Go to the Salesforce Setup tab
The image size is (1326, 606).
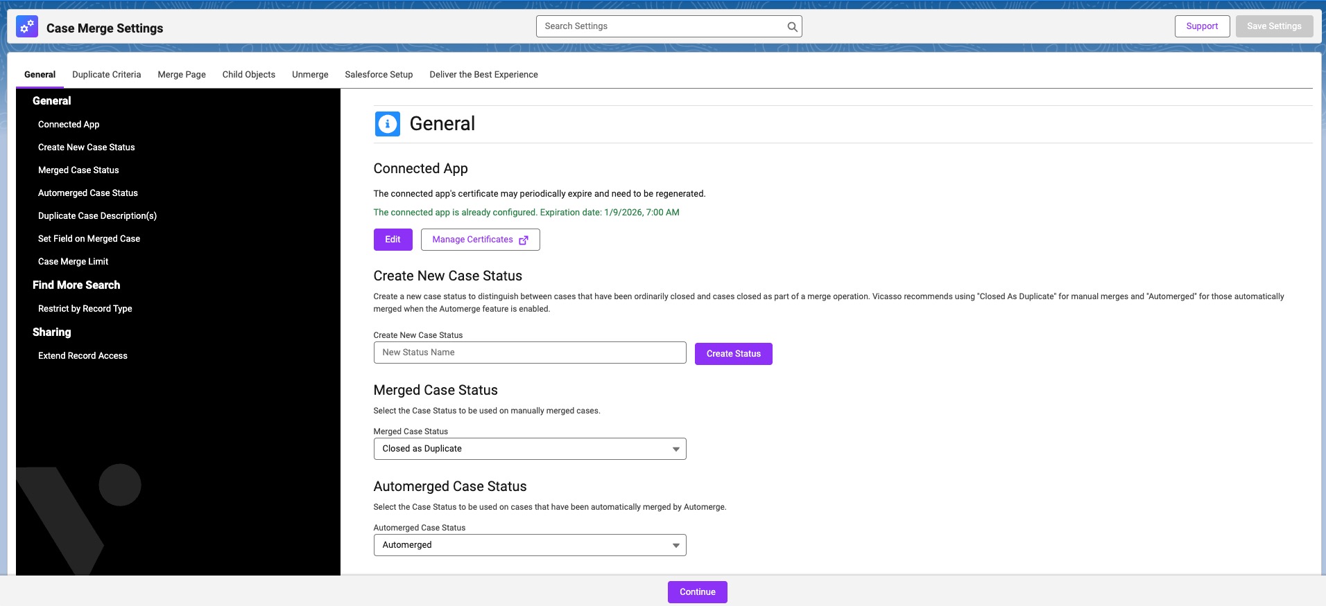coord(379,75)
